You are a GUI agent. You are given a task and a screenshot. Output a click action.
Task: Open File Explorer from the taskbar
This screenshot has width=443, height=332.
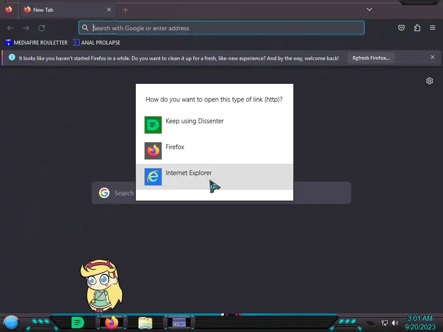145,323
